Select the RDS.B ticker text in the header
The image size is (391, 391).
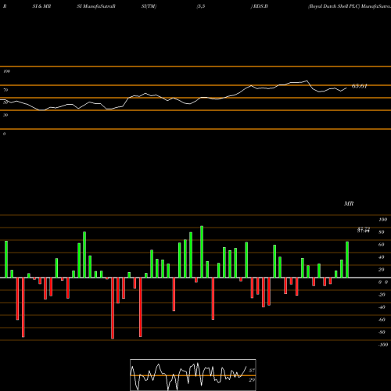(x=260, y=6)
